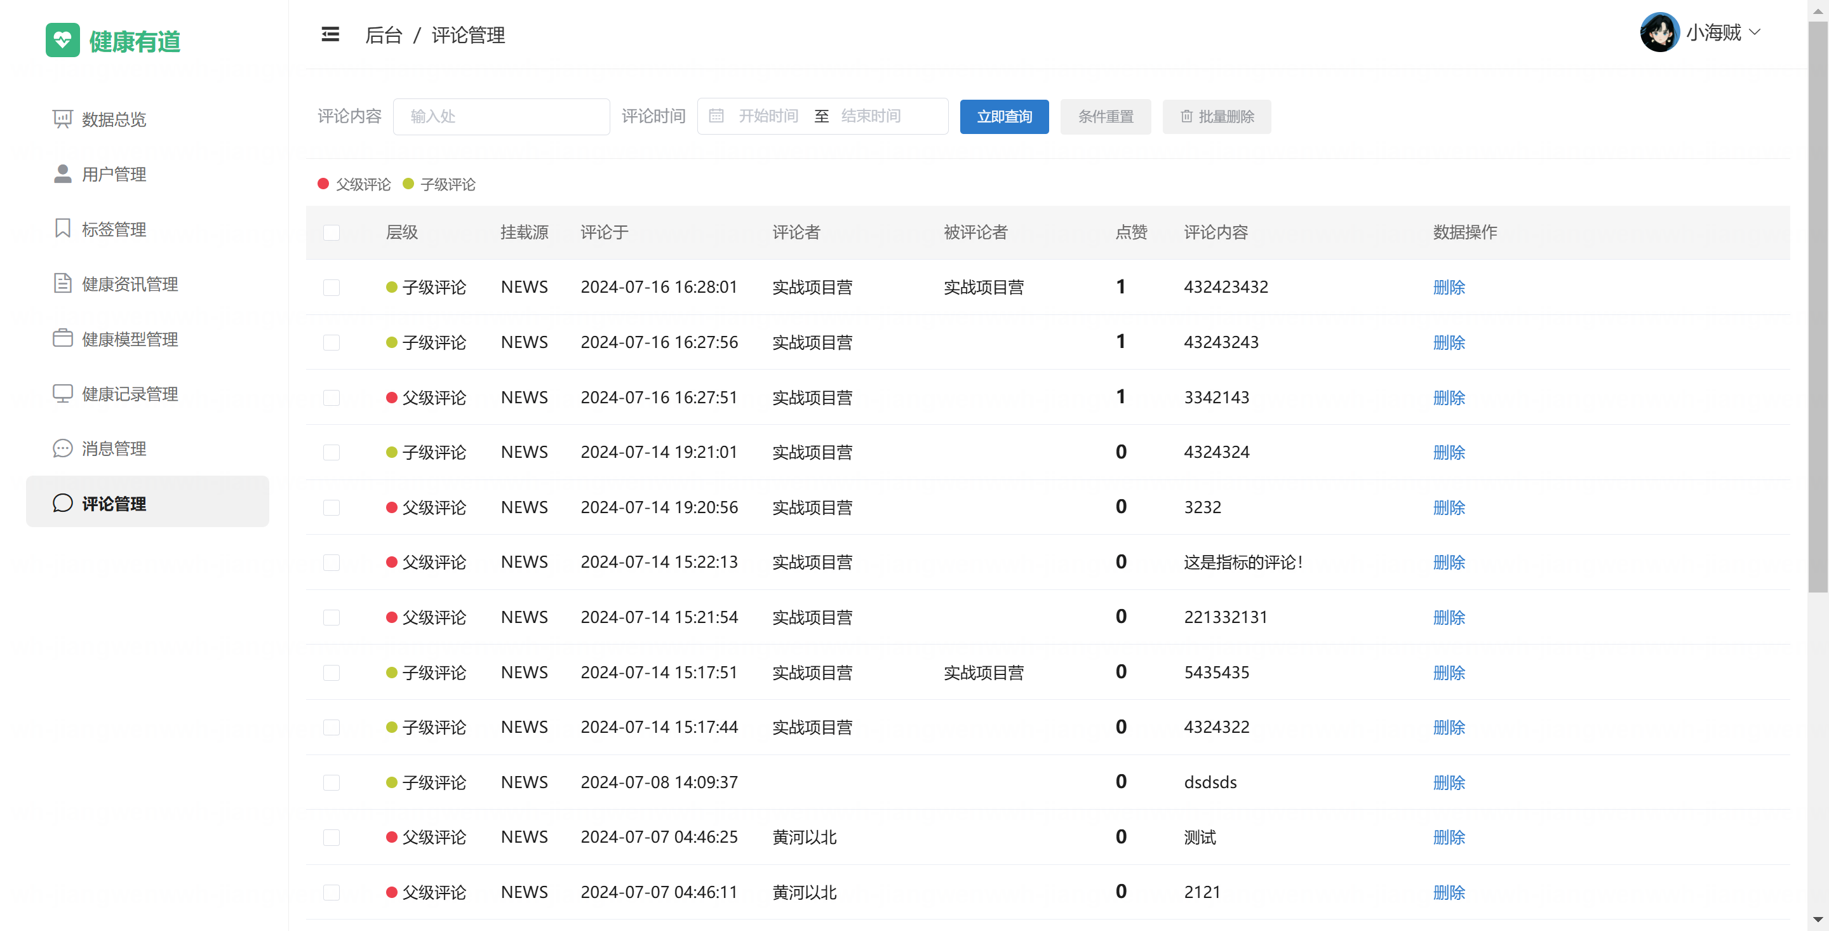1829x931 pixels.
Task: Click the 消息管理 chat bubble icon
Action: 62,449
